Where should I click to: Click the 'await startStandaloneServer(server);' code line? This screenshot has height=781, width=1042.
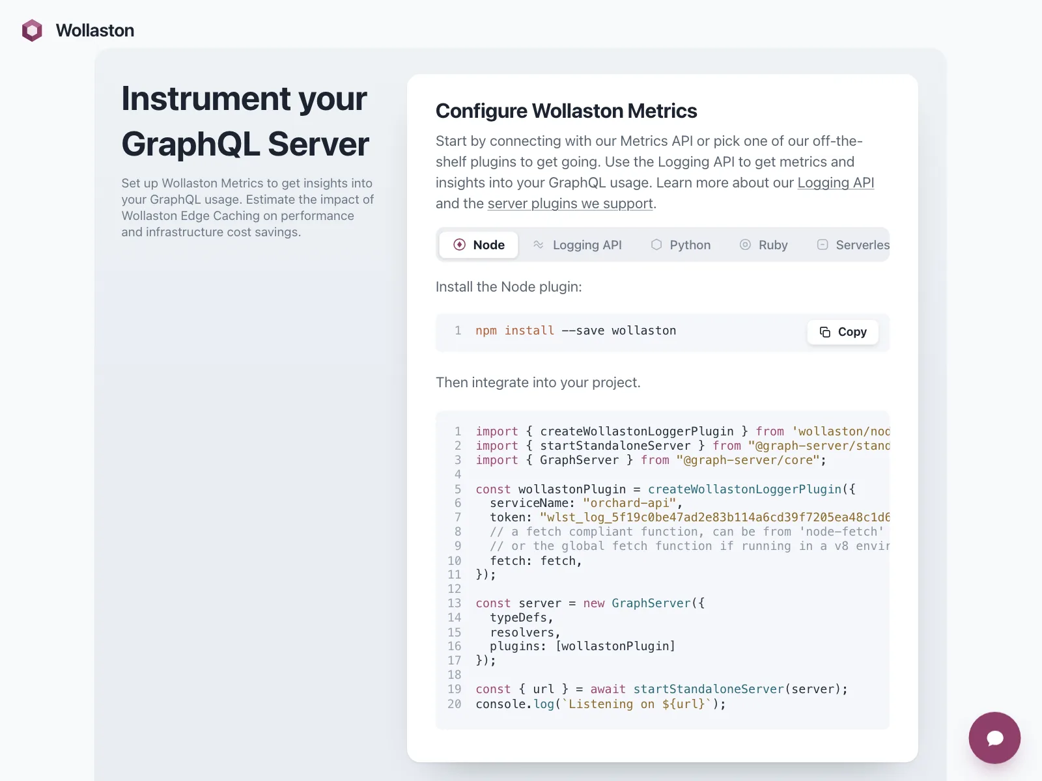pos(662,689)
